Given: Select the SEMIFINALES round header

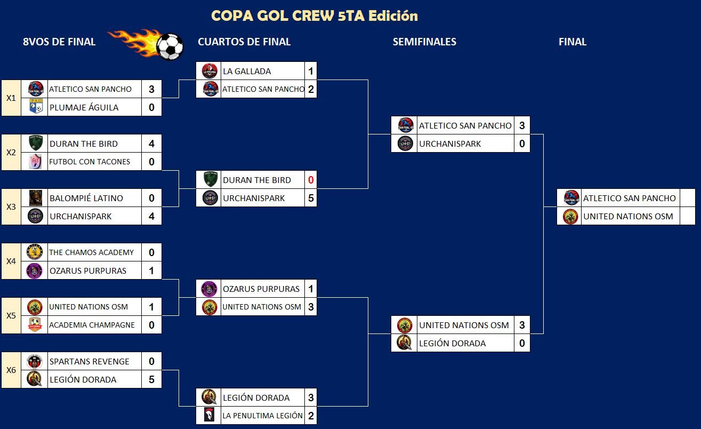Looking at the screenshot, I should 424,42.
